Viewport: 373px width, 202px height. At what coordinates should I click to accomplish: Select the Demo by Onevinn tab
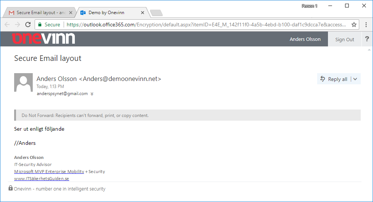point(108,13)
